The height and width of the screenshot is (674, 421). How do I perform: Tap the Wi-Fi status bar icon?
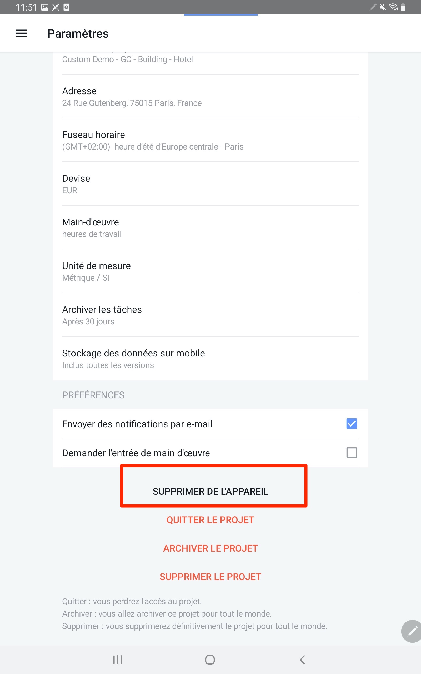(393, 7)
